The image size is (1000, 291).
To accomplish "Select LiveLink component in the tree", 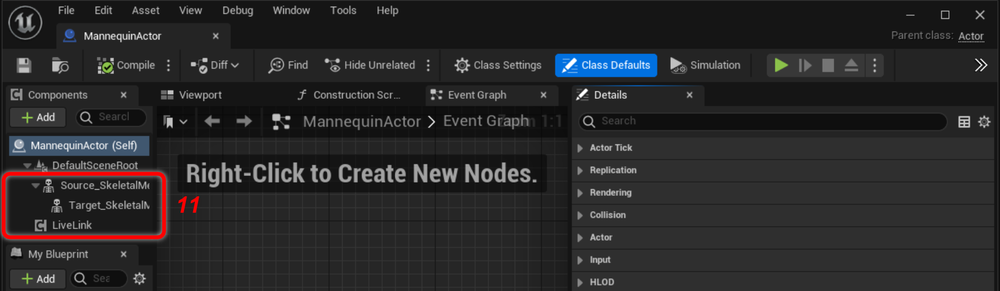I will pos(72,226).
